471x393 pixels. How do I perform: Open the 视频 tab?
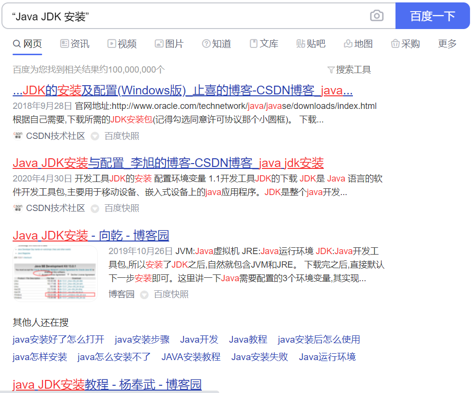[122, 44]
